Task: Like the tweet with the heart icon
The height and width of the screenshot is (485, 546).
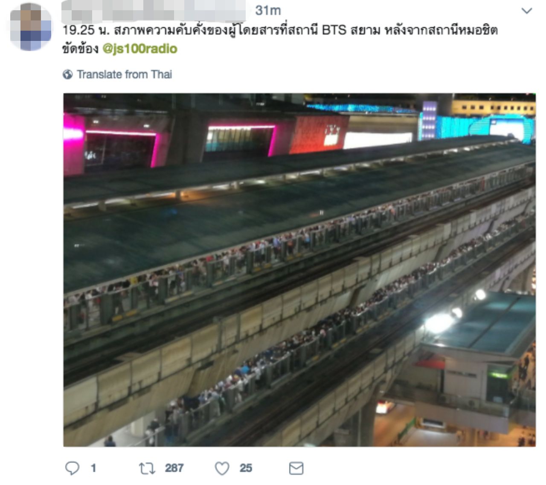Action: point(222,468)
